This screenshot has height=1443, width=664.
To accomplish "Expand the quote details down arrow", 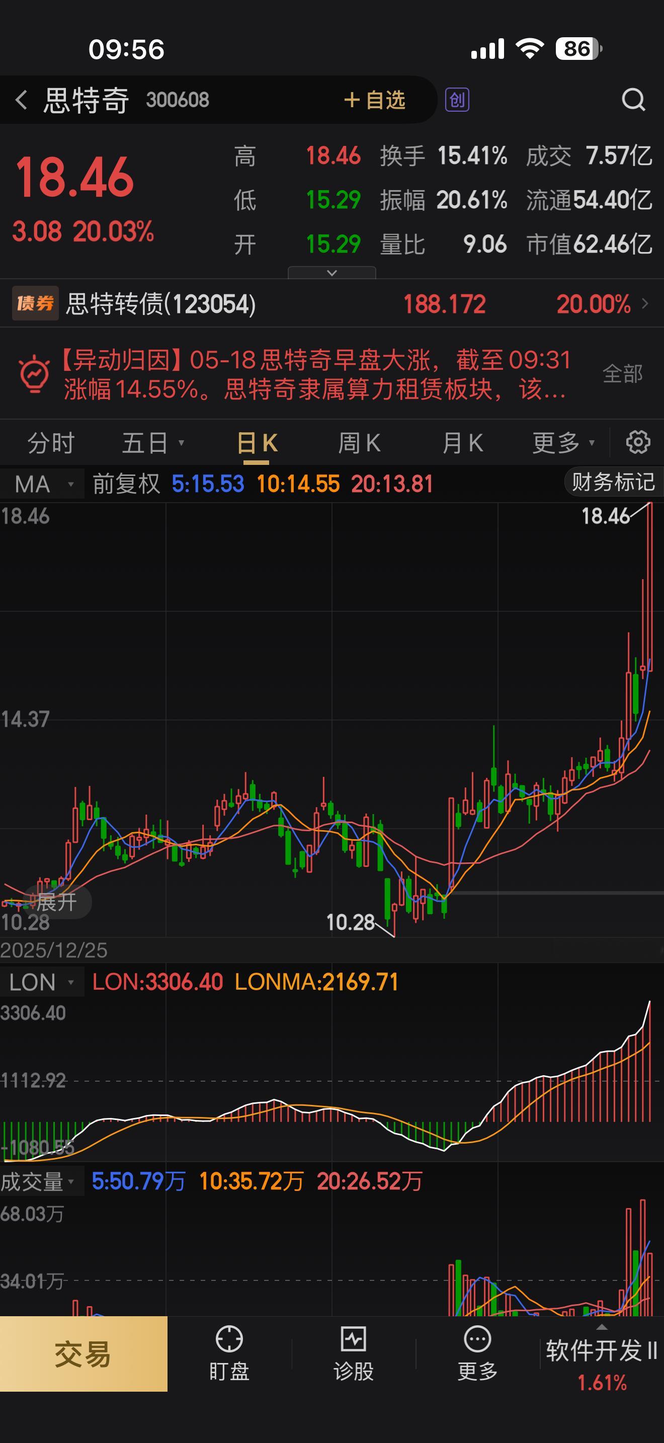I will pos(331,273).
